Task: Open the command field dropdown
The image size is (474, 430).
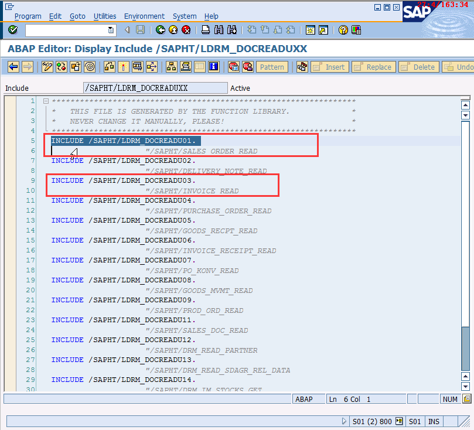Action: [110, 30]
